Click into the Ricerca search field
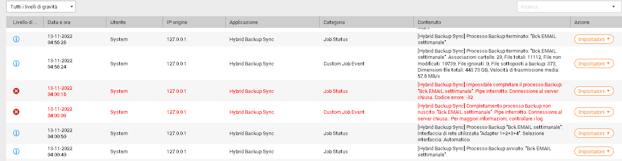The image size is (622, 161). point(563,7)
